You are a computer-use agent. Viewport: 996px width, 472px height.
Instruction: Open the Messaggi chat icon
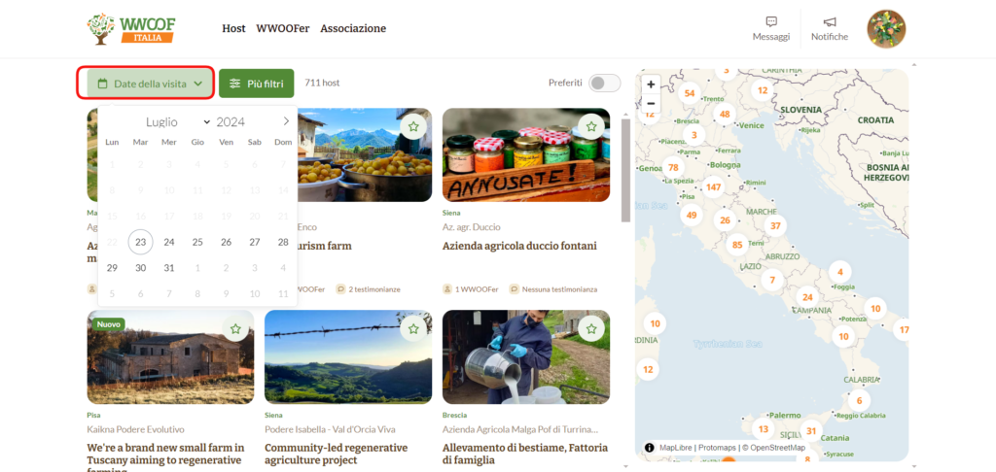[x=770, y=22]
